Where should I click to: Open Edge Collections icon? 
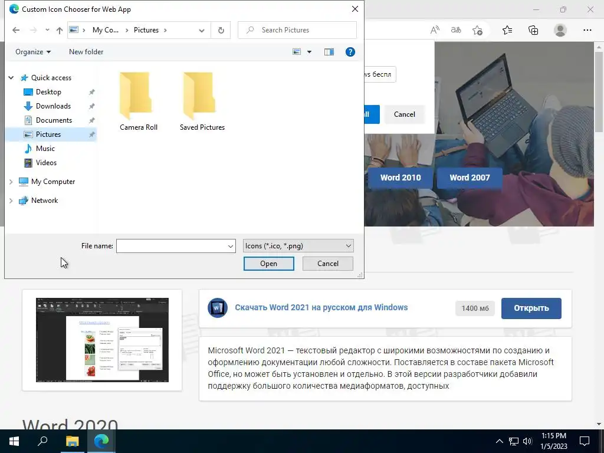(x=533, y=30)
